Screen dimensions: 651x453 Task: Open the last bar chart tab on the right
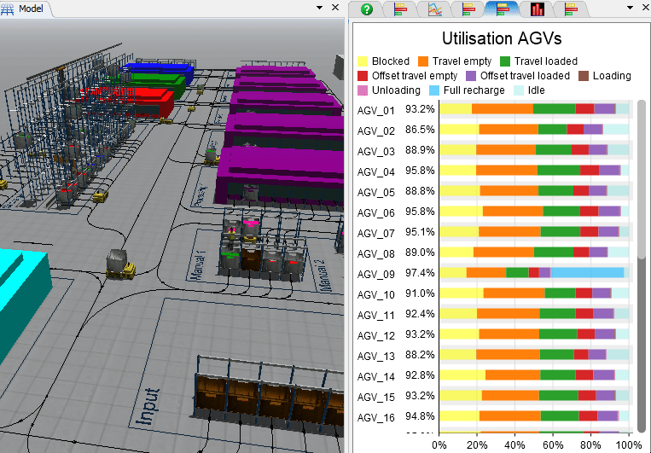tap(571, 9)
